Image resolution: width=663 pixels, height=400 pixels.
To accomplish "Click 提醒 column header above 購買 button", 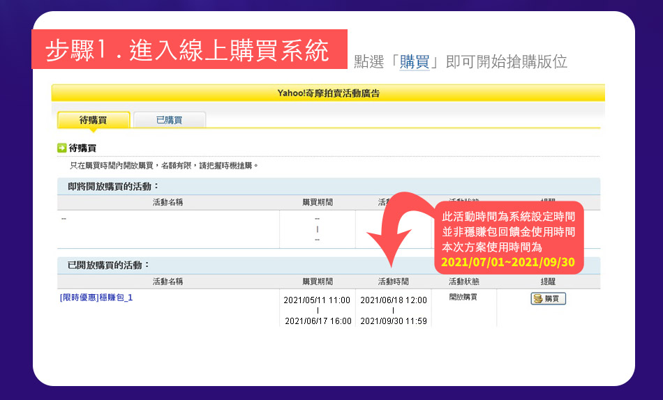I will [548, 282].
